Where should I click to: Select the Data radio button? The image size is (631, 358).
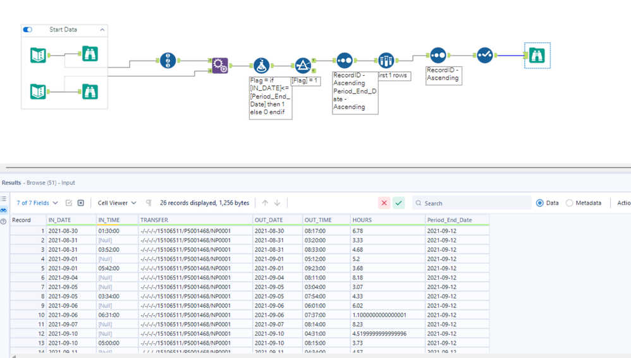point(540,203)
